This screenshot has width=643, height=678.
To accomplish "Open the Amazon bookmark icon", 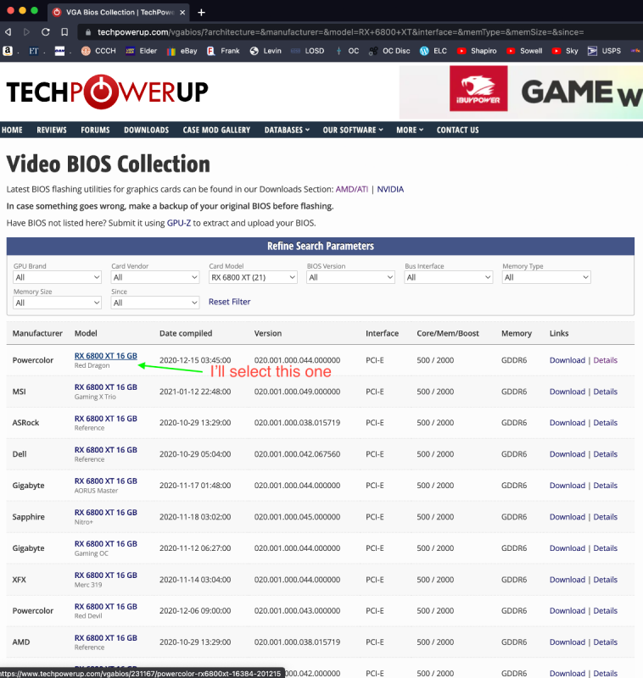I will 8,51.
